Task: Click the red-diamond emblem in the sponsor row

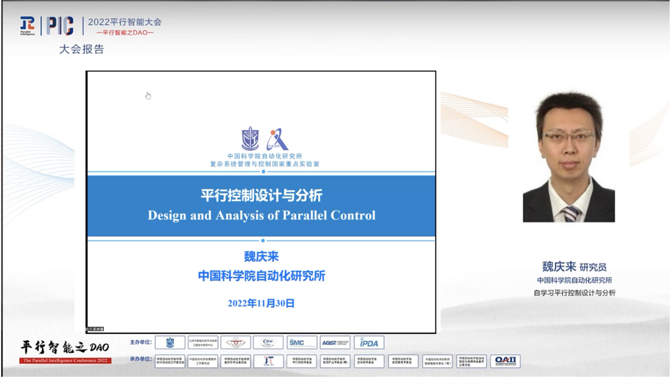Action: click(236, 342)
